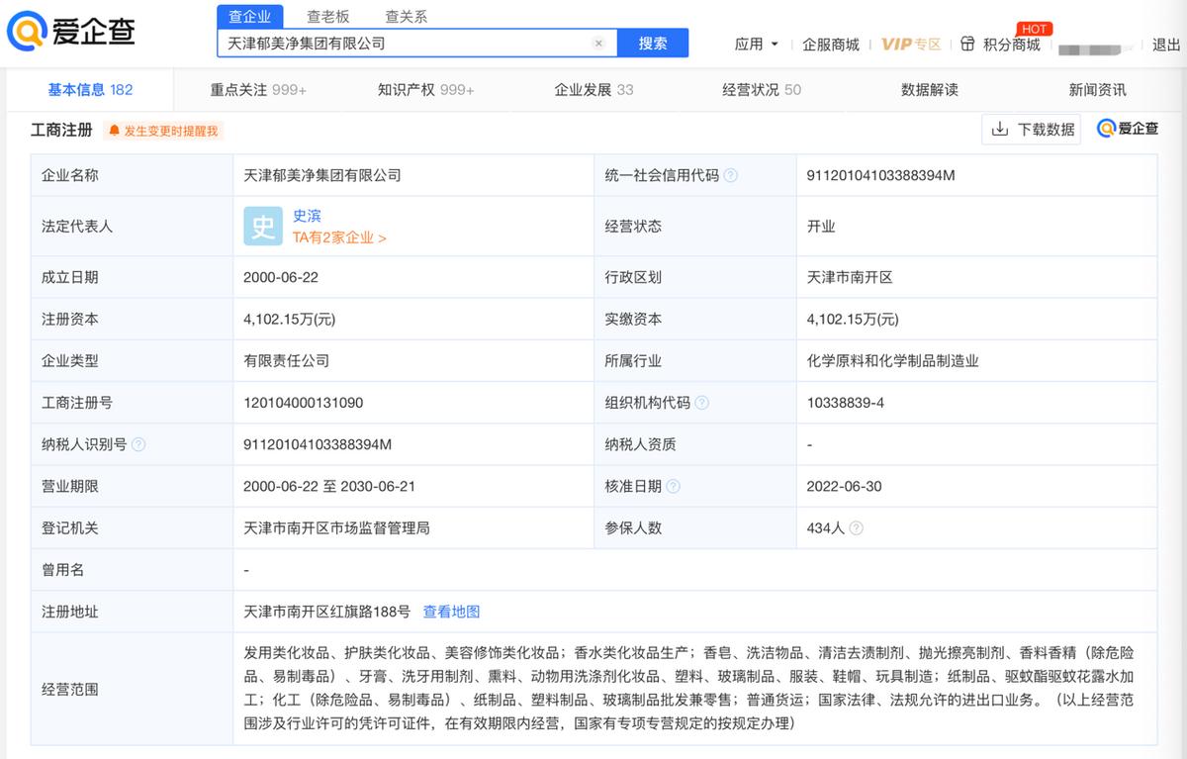Click the 营业期限 value 2000-06-22 至 2030-06-21
The width and height of the screenshot is (1187, 759).
(x=329, y=487)
